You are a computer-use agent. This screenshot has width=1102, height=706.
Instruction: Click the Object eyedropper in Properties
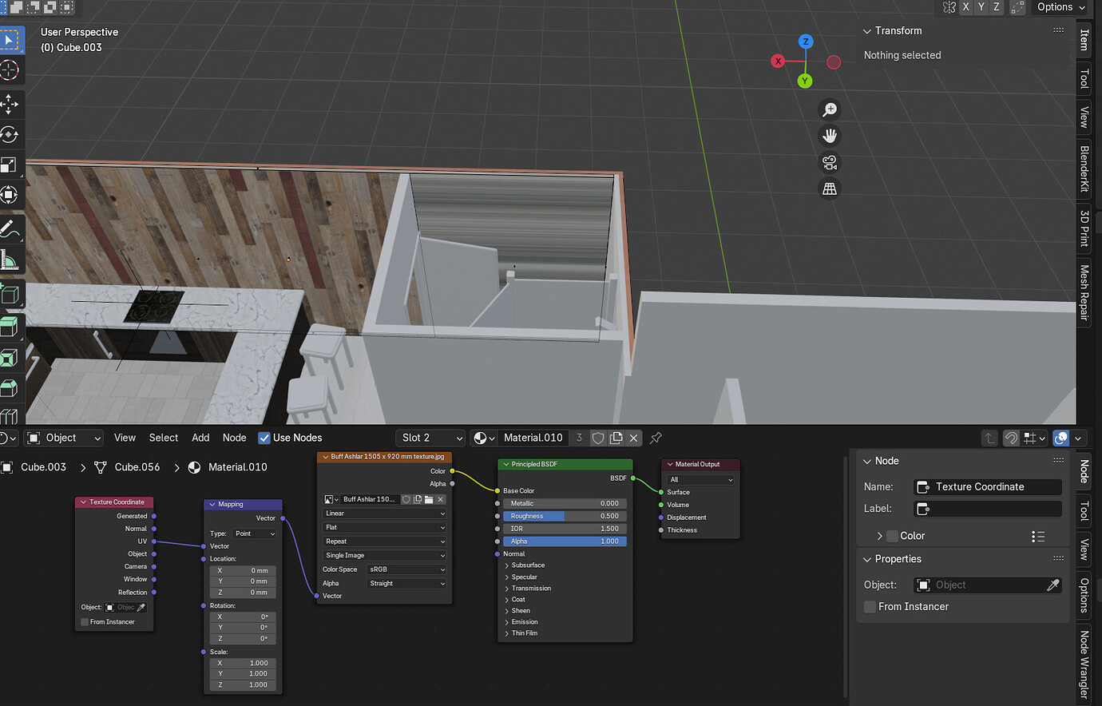(1053, 585)
